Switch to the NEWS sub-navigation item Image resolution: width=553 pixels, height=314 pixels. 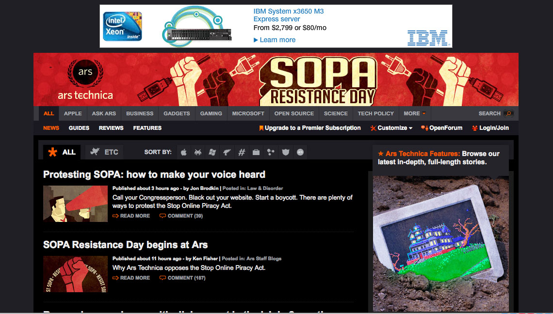pos(51,128)
